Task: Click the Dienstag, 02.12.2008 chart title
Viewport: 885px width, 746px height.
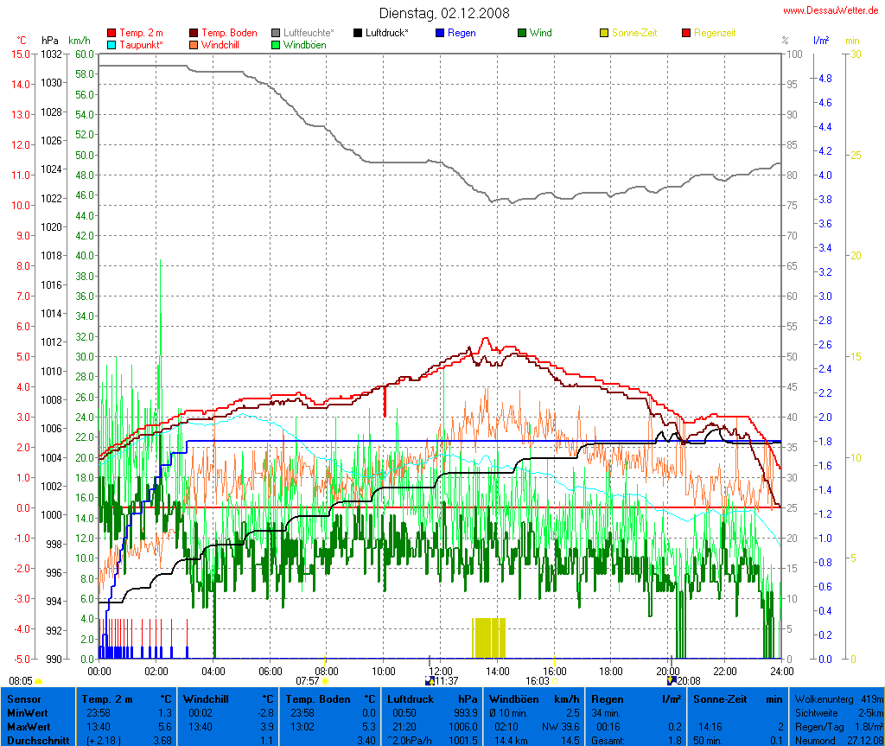Action: [444, 13]
